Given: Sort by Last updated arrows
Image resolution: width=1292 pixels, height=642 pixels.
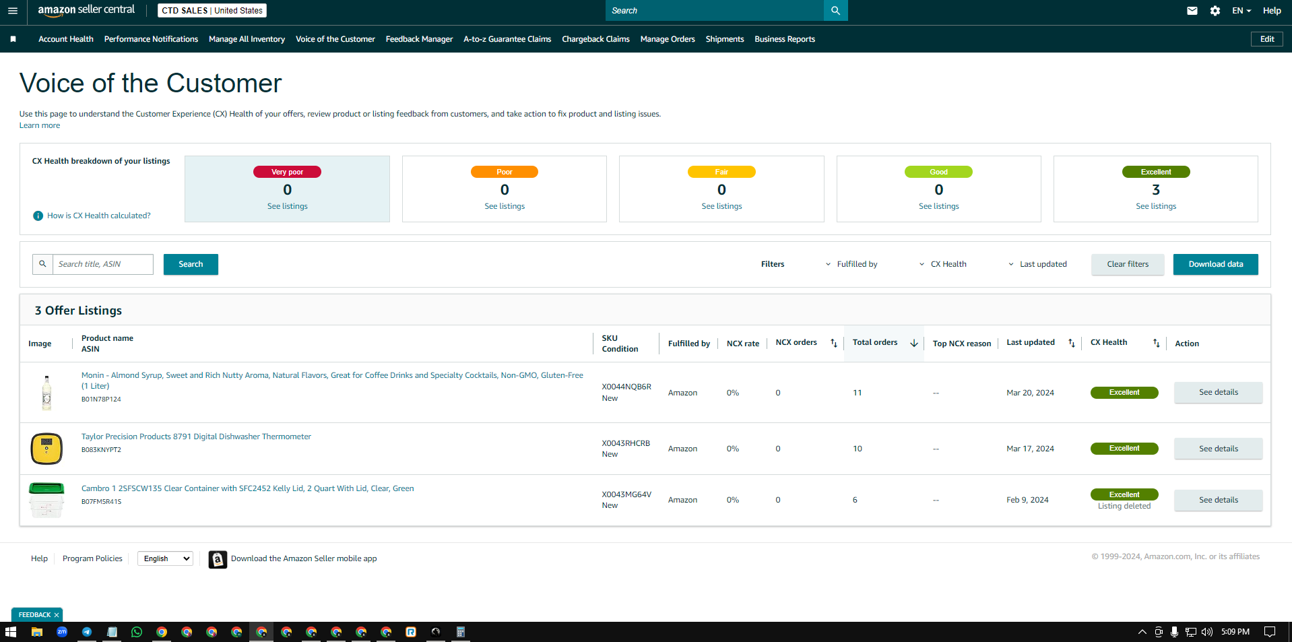Looking at the screenshot, I should (x=1072, y=343).
